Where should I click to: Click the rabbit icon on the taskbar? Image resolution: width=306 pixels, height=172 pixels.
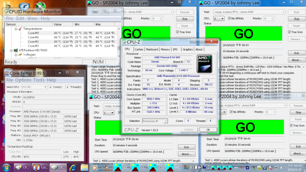click(107, 168)
